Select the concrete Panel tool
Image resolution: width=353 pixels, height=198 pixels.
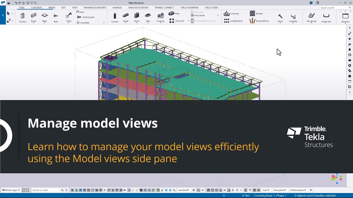click(137, 18)
